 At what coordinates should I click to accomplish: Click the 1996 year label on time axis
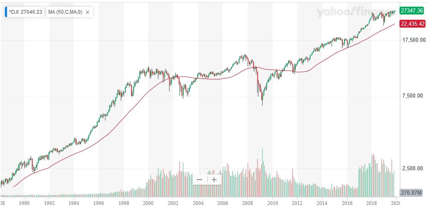pos(99,203)
